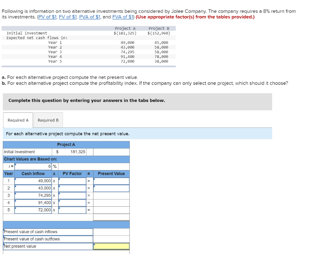The width and height of the screenshot is (321, 254).
Task: Select the Present value of cash inflows amount cell
Action: coord(111,232)
